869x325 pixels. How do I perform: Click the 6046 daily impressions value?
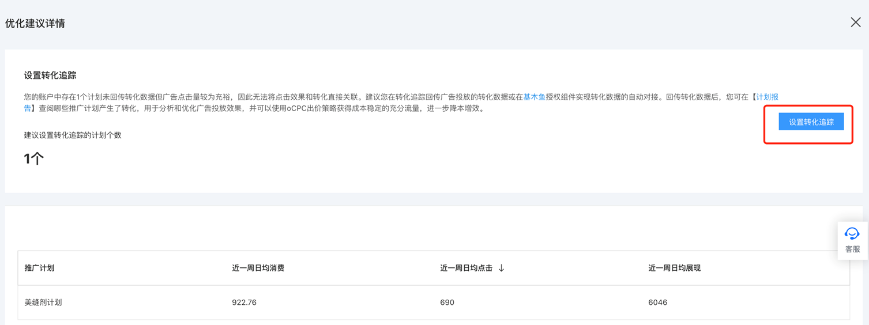pos(657,302)
